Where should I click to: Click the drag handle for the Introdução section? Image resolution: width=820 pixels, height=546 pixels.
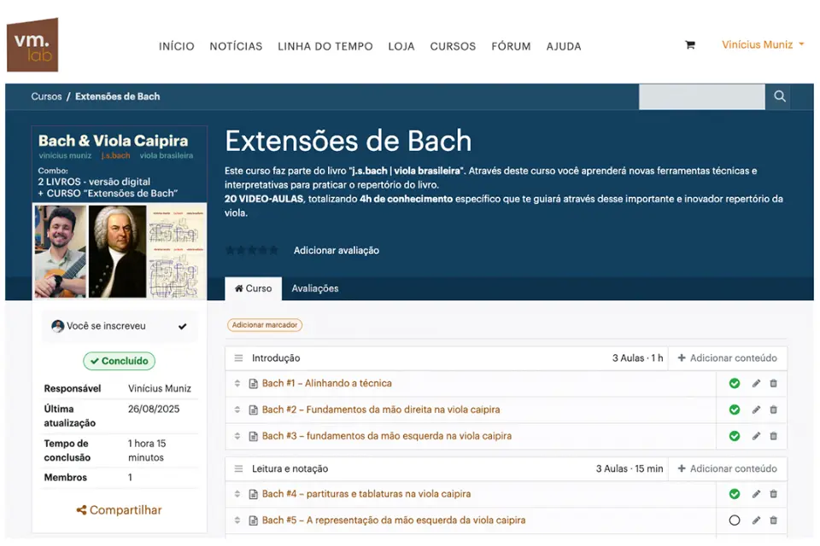(237, 357)
